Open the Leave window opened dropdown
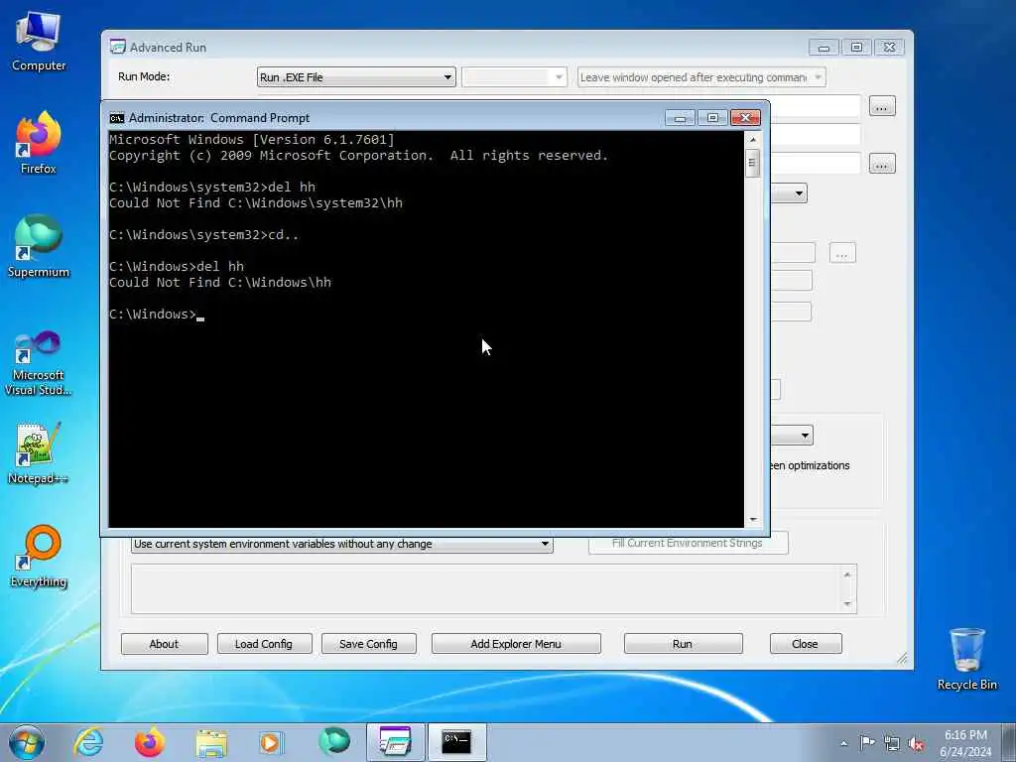The width and height of the screenshot is (1016, 762). tap(701, 77)
